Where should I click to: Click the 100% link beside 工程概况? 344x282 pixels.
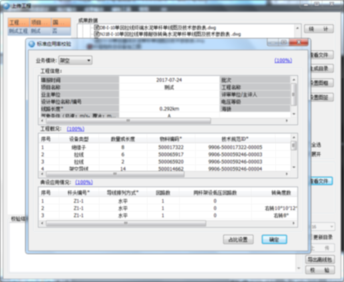(x=75, y=129)
